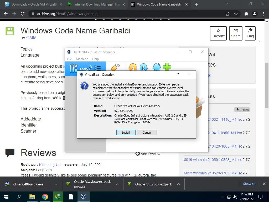This screenshot has width=269, height=202.
Task: Click the share page icon in address bar
Action: tap(227, 14)
